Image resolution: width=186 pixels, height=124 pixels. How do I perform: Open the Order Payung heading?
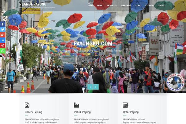click(x=131, y=112)
